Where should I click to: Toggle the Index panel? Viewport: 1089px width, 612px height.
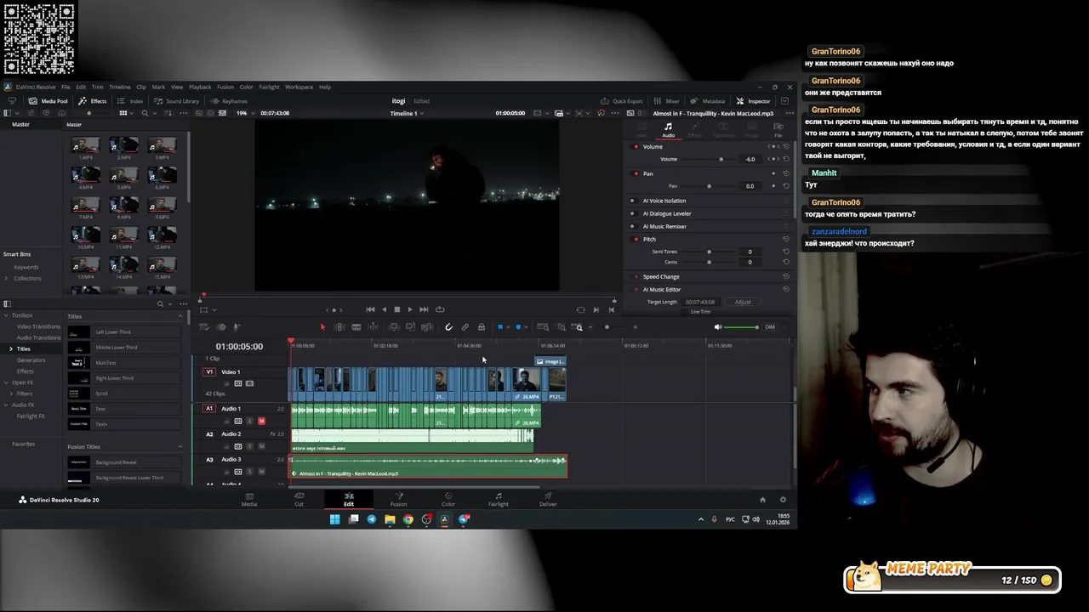tap(130, 101)
